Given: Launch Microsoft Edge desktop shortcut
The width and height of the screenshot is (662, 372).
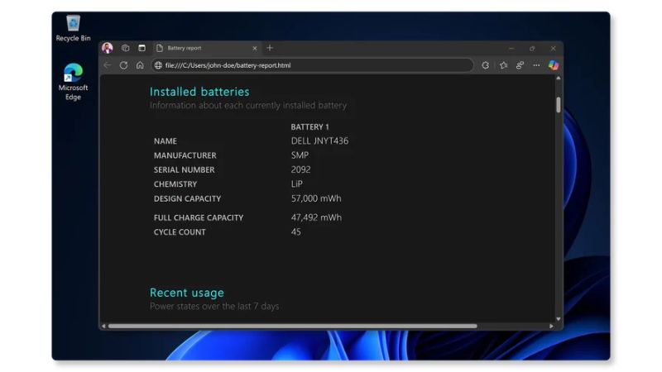Looking at the screenshot, I should tap(73, 82).
